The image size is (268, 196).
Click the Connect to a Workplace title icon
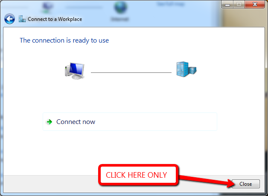[22, 19]
